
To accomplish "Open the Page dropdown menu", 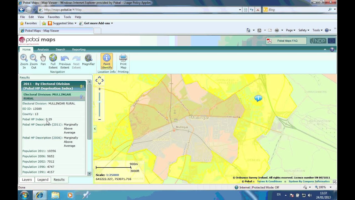I will pyautogui.click(x=291, y=30).
